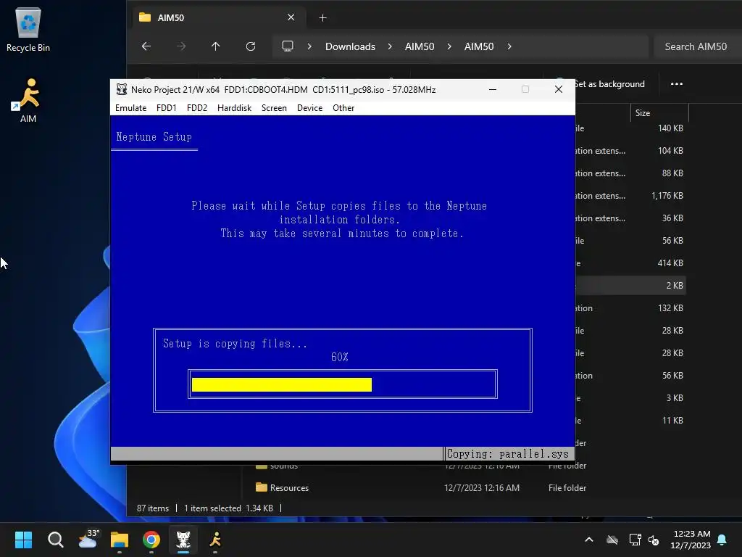This screenshot has height=557, width=742.
Task: Expand chevron between the two AIM50 breadcrumbs
Action: tap(449, 46)
